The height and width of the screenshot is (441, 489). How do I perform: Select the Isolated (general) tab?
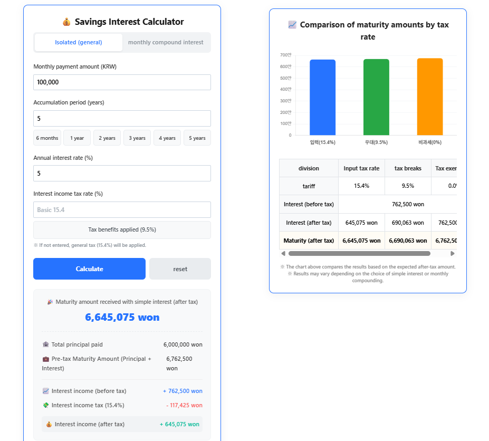point(79,42)
